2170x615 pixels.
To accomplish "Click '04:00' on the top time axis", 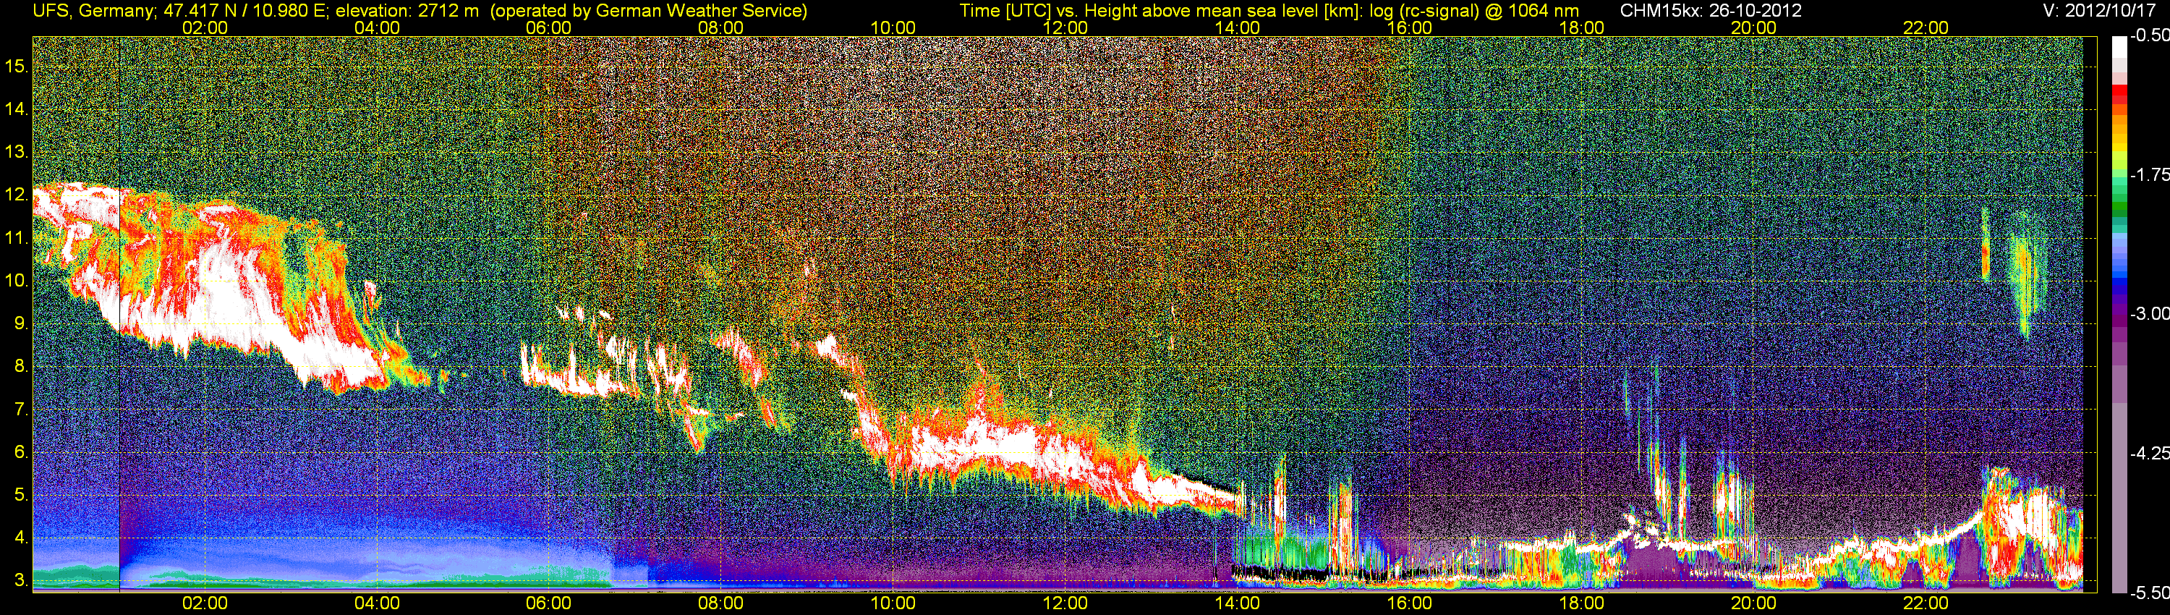I will (x=377, y=27).
